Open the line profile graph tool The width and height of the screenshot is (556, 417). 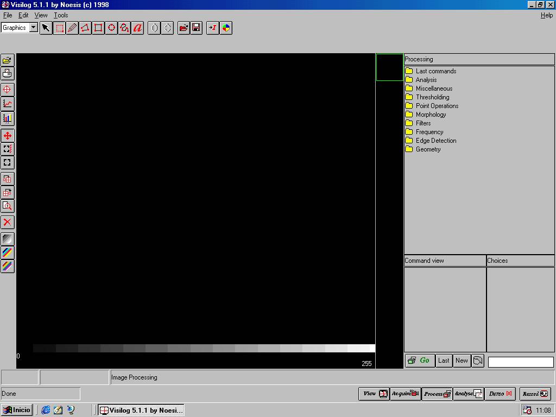click(x=8, y=104)
